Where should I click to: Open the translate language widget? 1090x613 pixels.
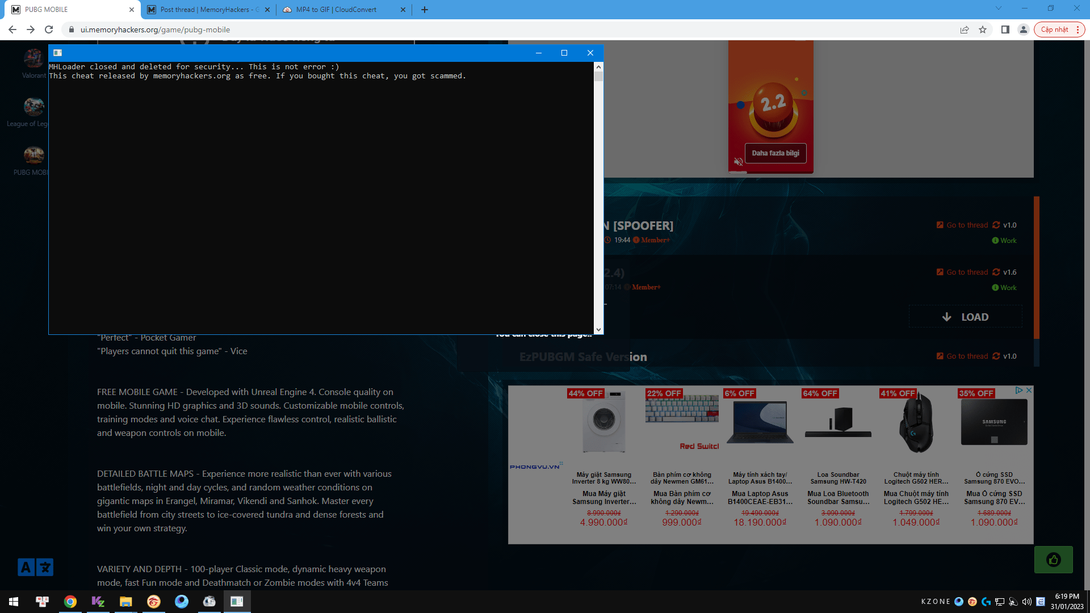[35, 567]
